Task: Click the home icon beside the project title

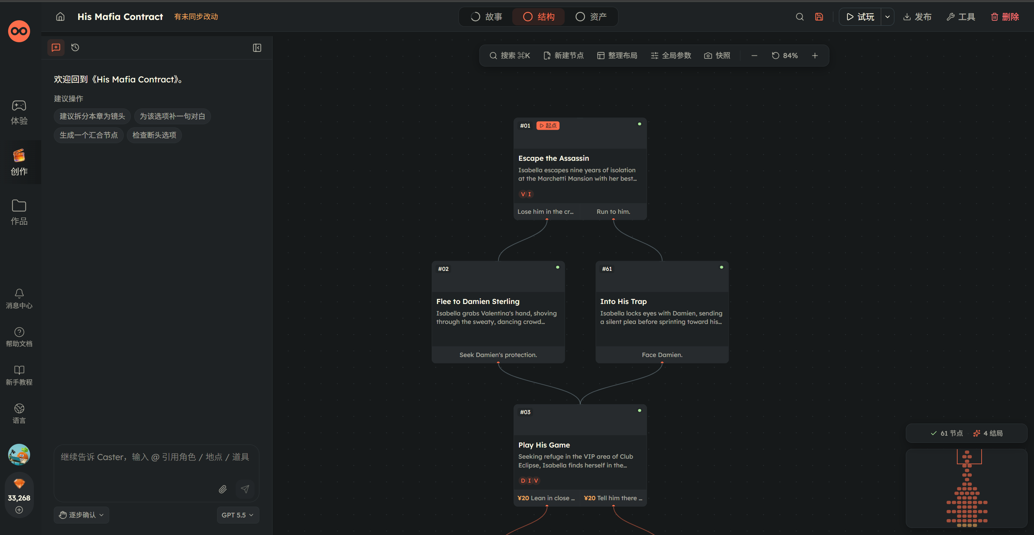Action: click(x=60, y=17)
